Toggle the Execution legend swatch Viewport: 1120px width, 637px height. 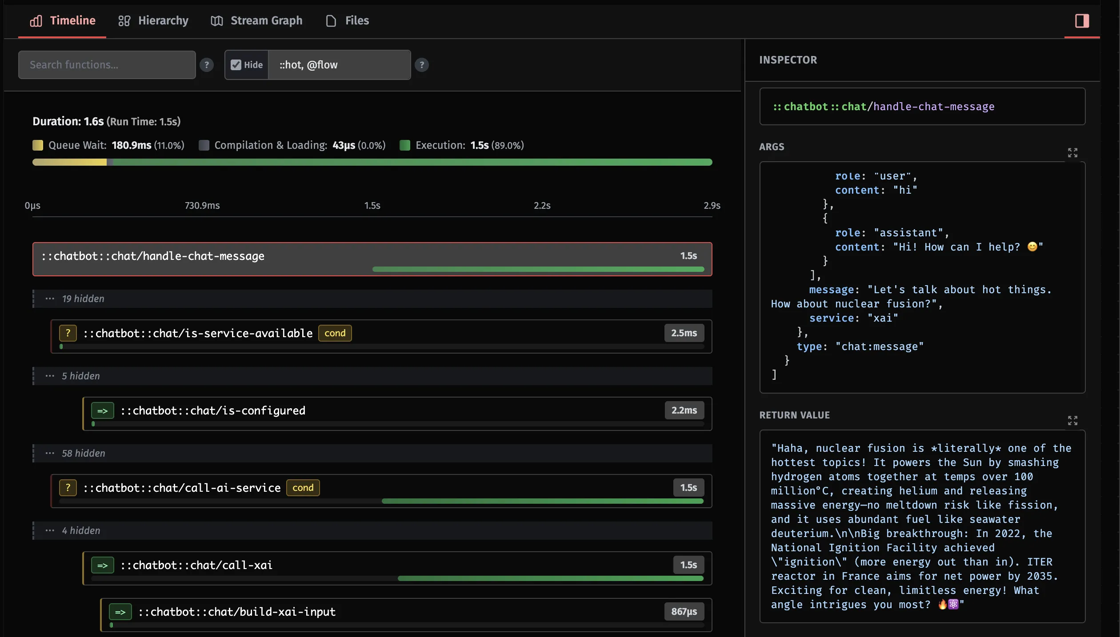(x=405, y=145)
